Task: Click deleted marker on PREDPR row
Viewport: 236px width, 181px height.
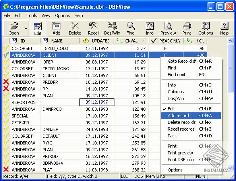Action: coord(6,82)
